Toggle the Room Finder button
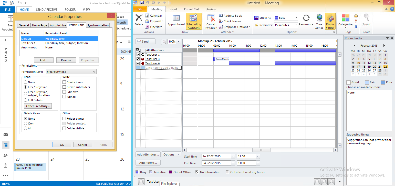 pos(330,21)
